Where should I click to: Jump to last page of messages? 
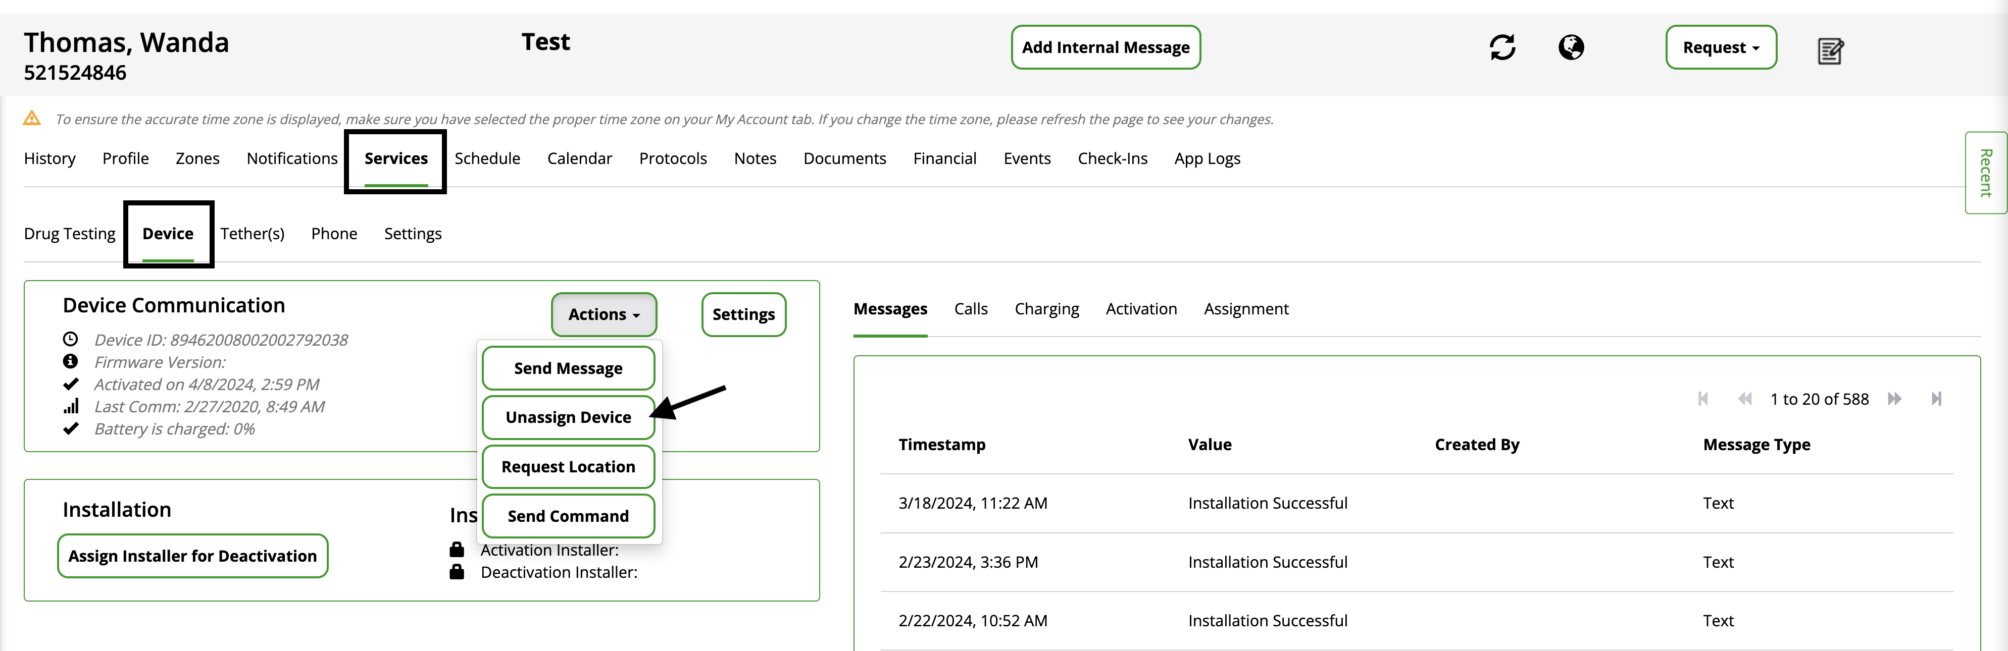(x=1936, y=399)
